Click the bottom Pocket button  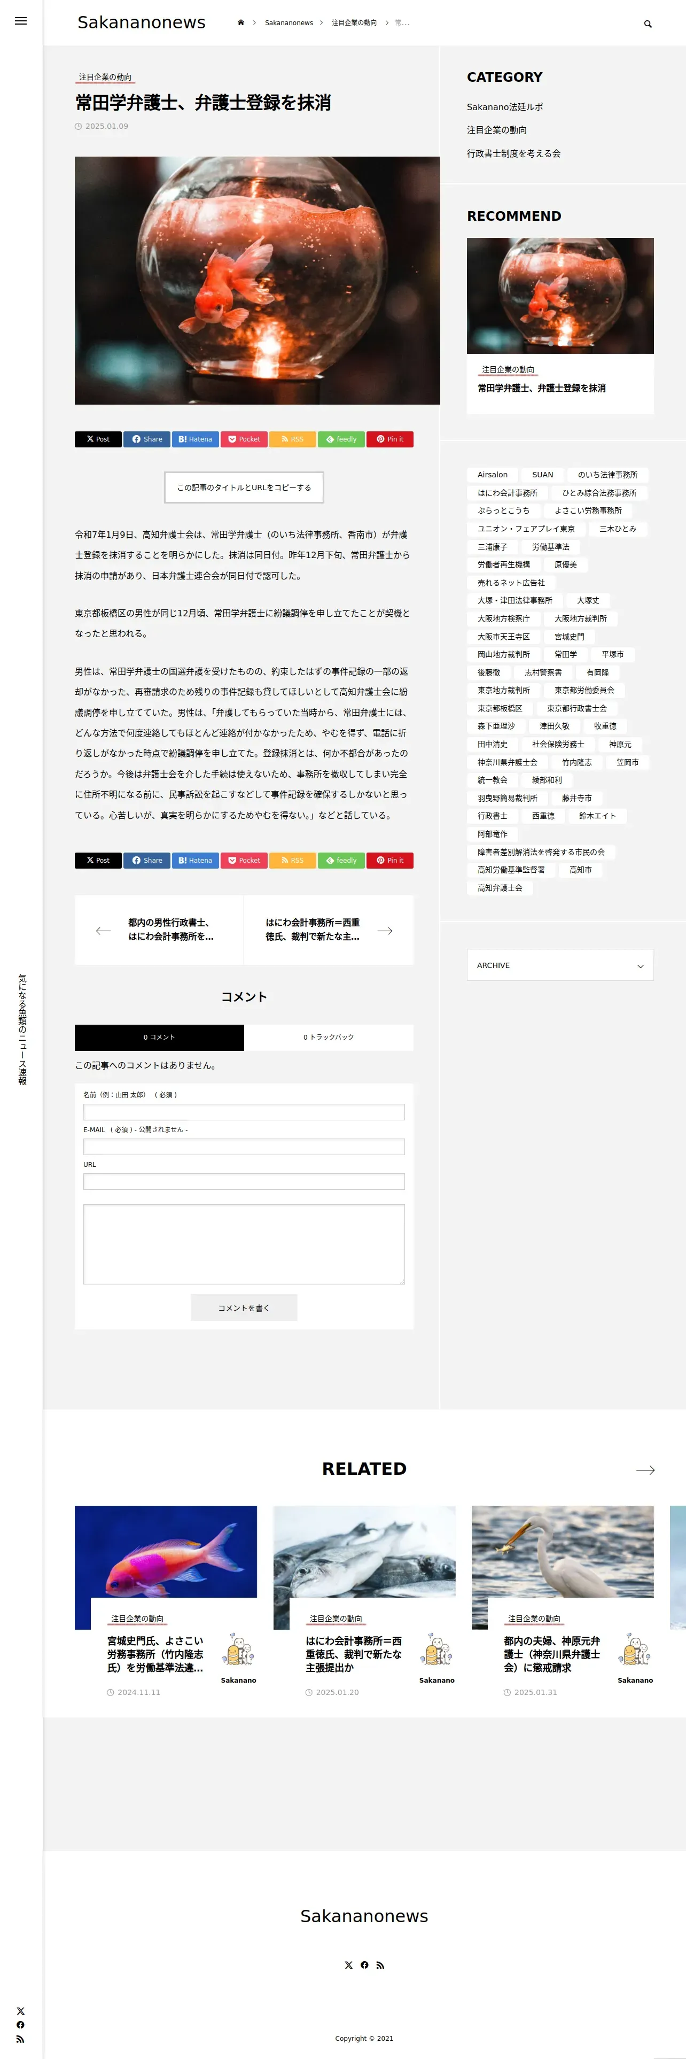244,860
